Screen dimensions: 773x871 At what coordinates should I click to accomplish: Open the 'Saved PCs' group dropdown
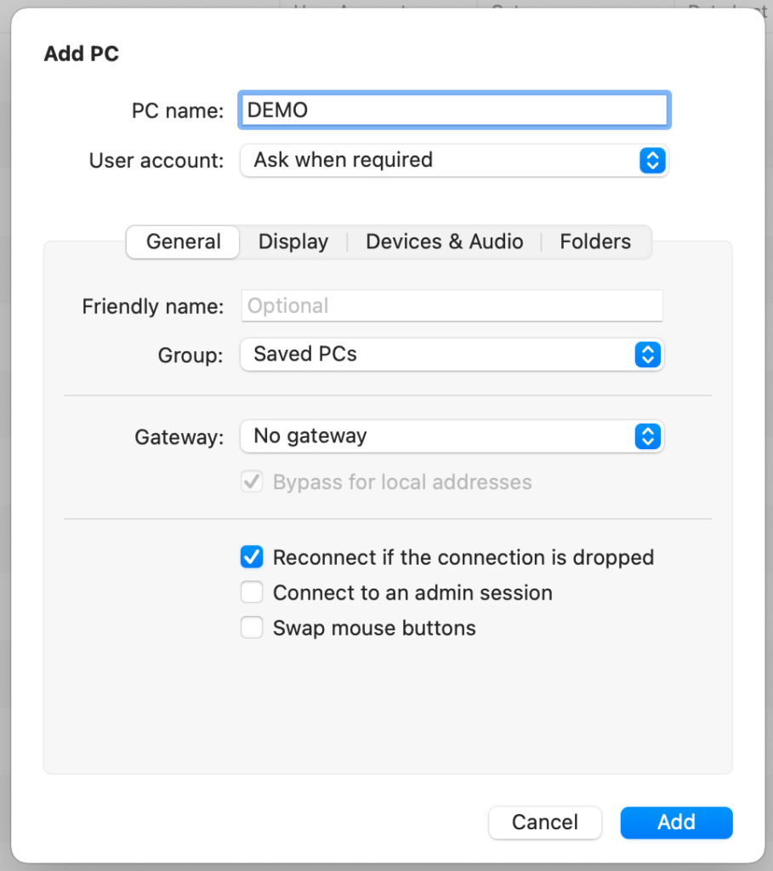(452, 355)
